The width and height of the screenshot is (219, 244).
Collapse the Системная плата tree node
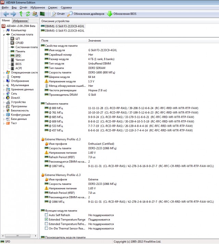pyautogui.click(x=4, y=35)
